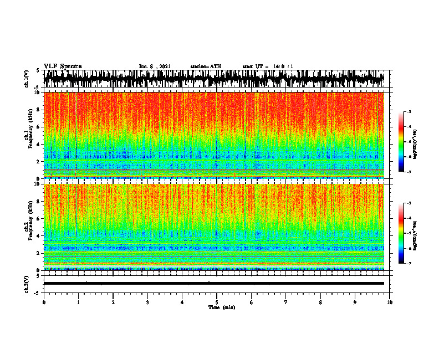Click the ch.1 spectrogram color bar
The width and height of the screenshot is (439, 339).
[401, 142]
